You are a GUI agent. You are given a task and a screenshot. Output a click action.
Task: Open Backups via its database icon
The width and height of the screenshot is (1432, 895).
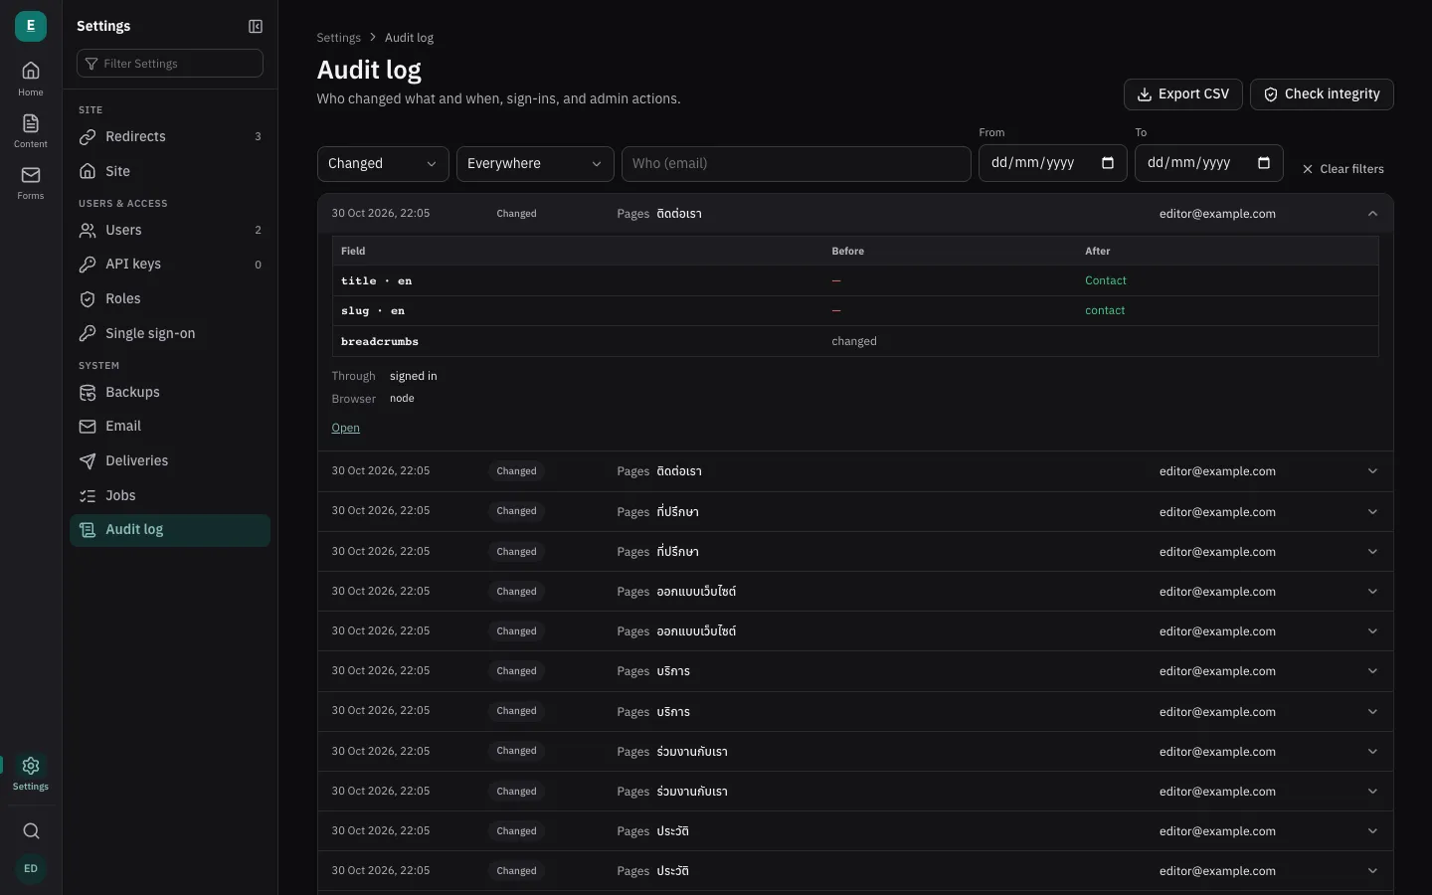click(x=88, y=393)
